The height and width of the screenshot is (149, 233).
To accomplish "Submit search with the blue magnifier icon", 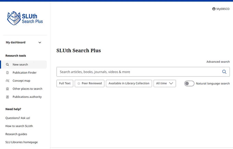I will click(224, 72).
